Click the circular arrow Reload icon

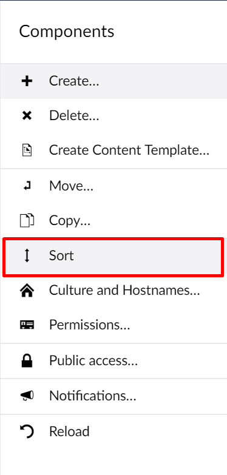point(27,431)
